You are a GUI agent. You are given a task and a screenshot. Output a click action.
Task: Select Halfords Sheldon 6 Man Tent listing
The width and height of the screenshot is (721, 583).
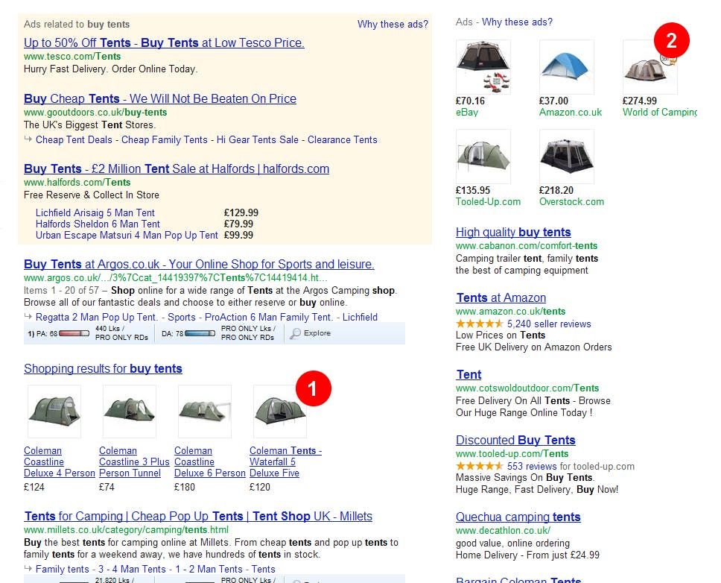[98, 224]
